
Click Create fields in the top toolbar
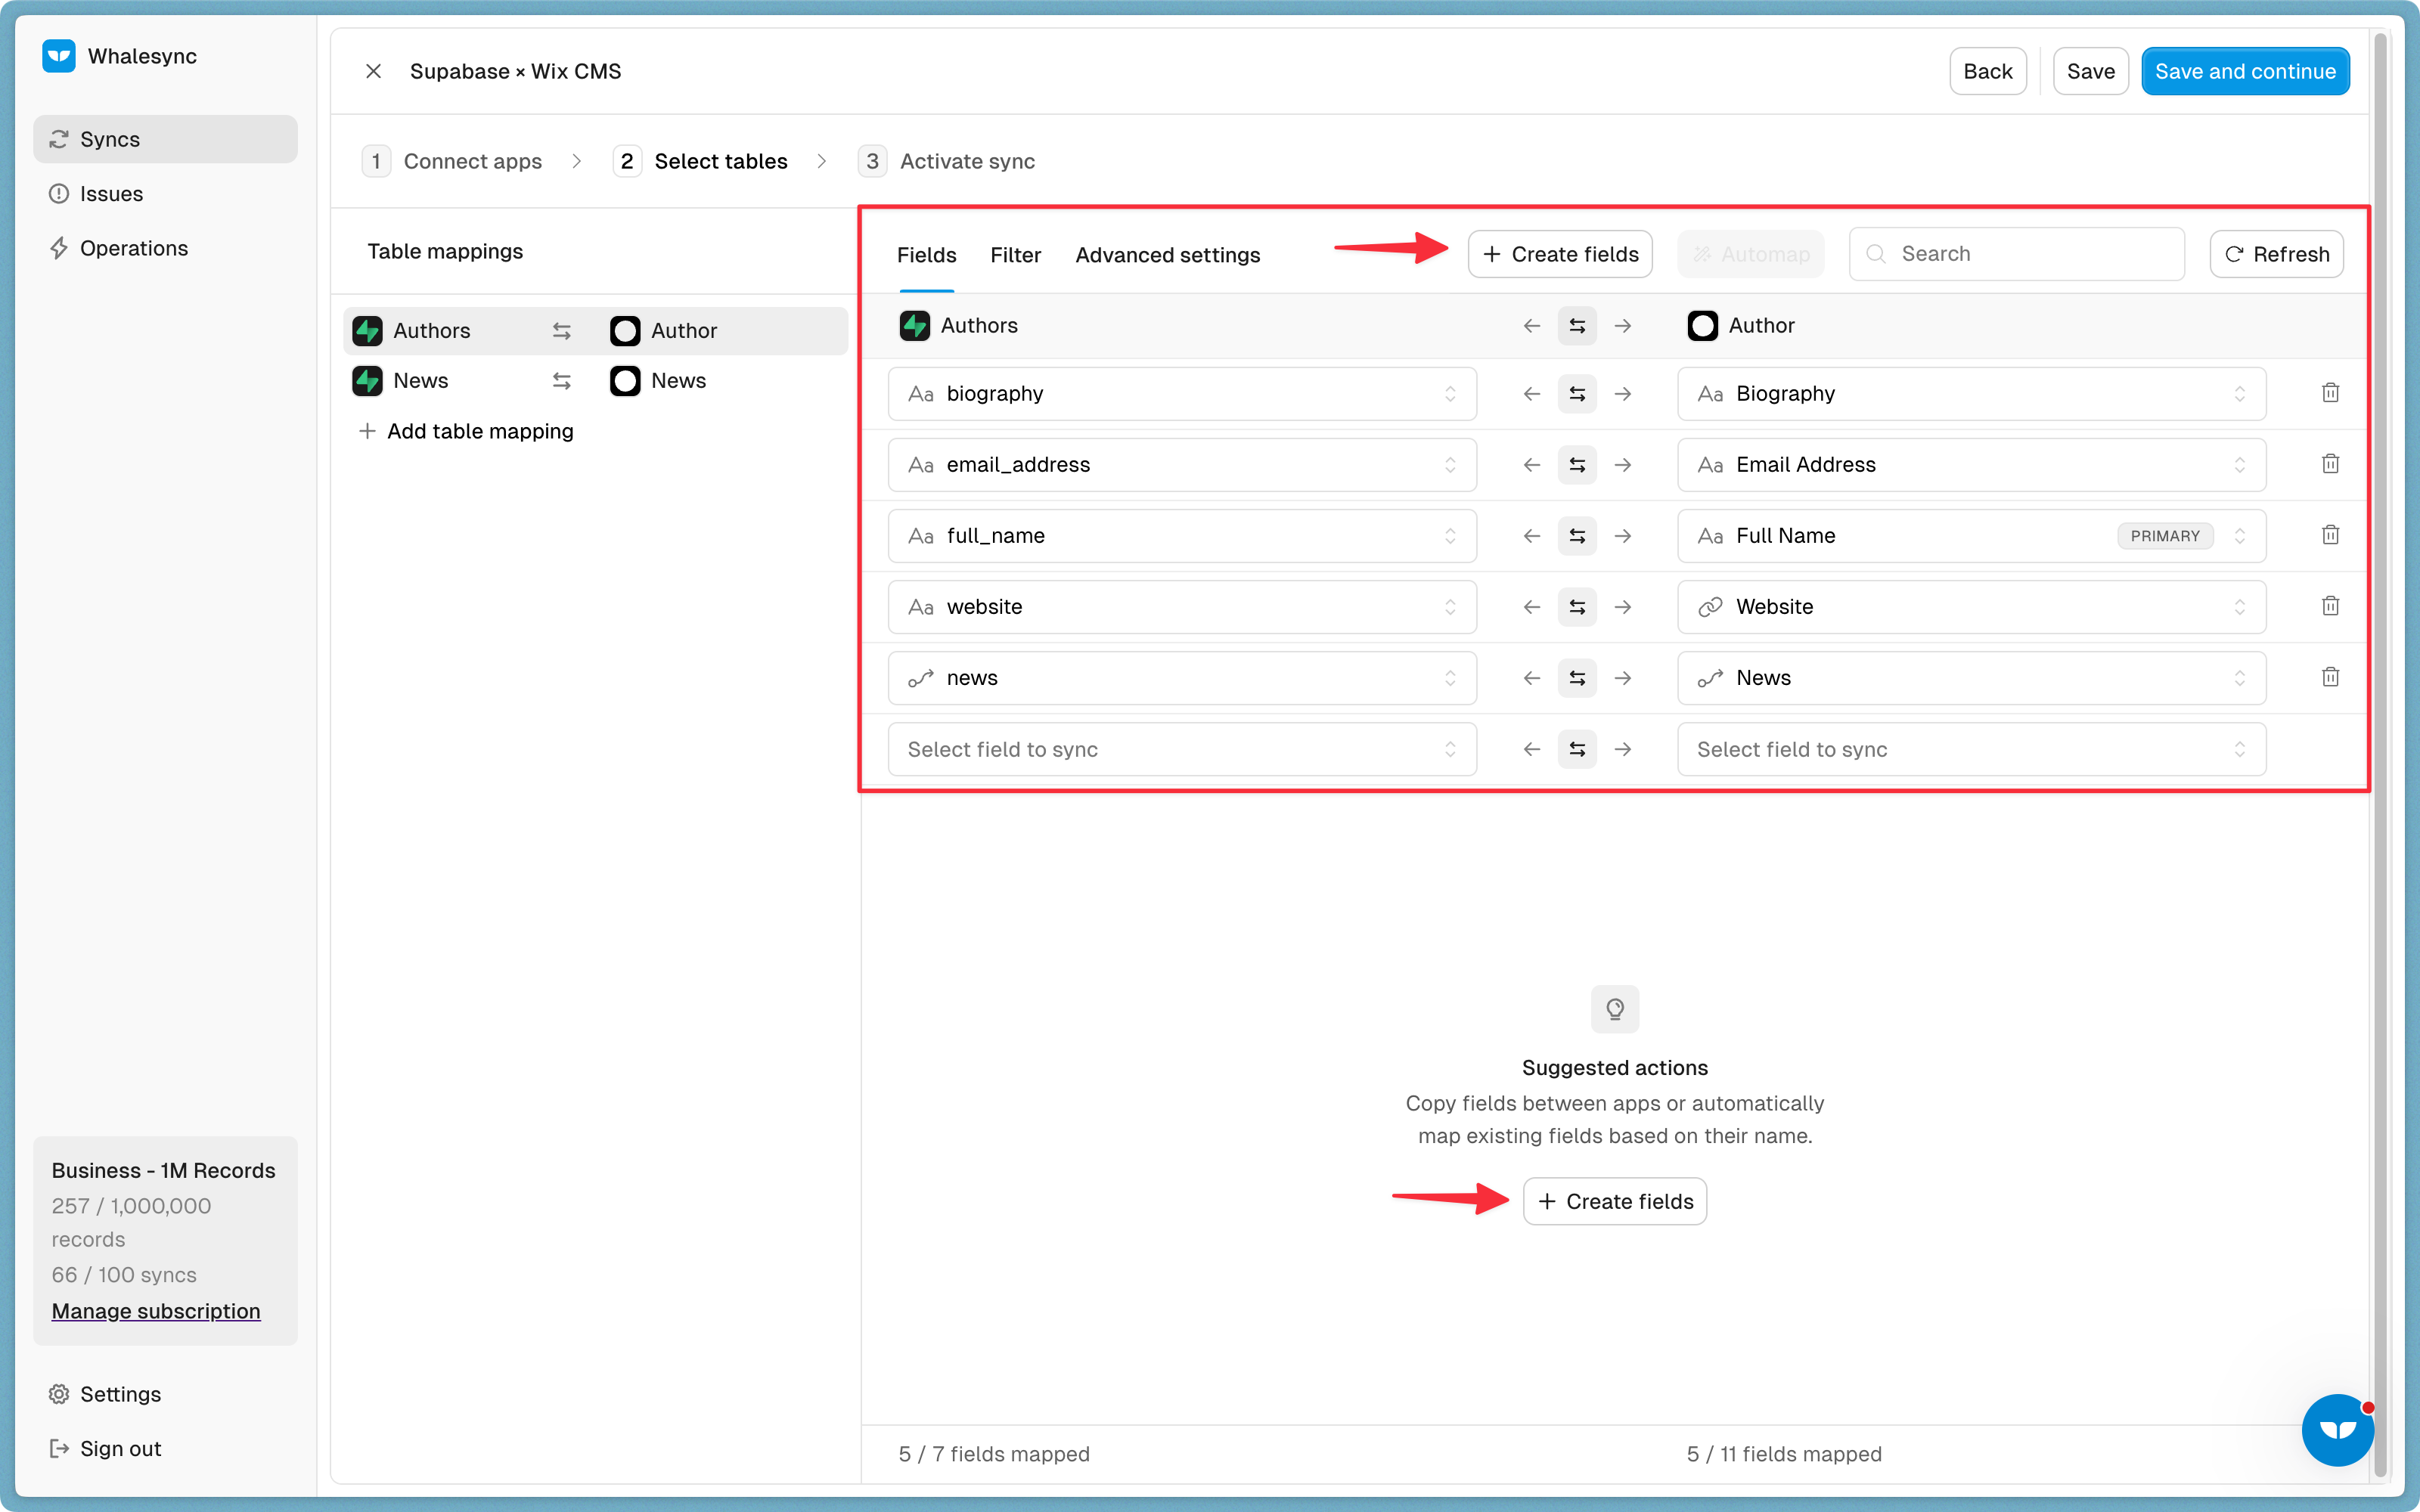(1560, 254)
